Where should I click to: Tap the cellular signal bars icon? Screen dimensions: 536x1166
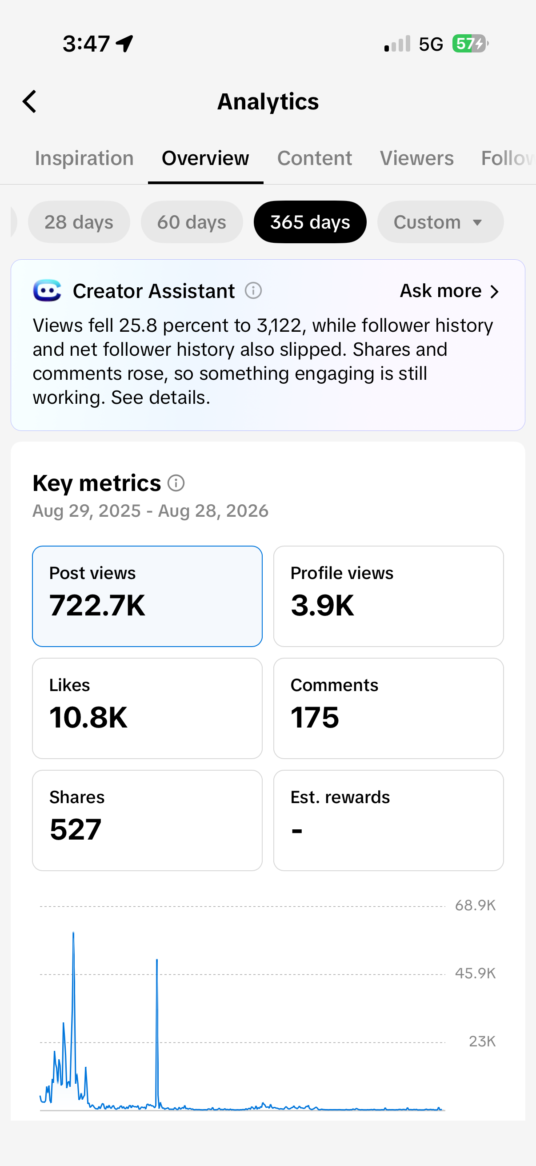tap(397, 44)
